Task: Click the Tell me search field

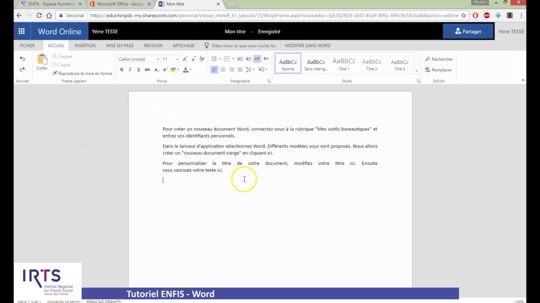Action: tap(244, 45)
